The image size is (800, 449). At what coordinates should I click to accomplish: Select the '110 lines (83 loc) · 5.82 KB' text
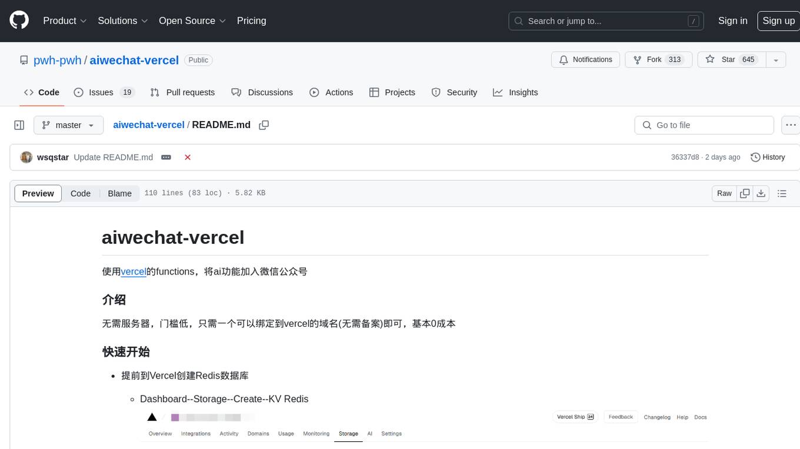pos(205,193)
